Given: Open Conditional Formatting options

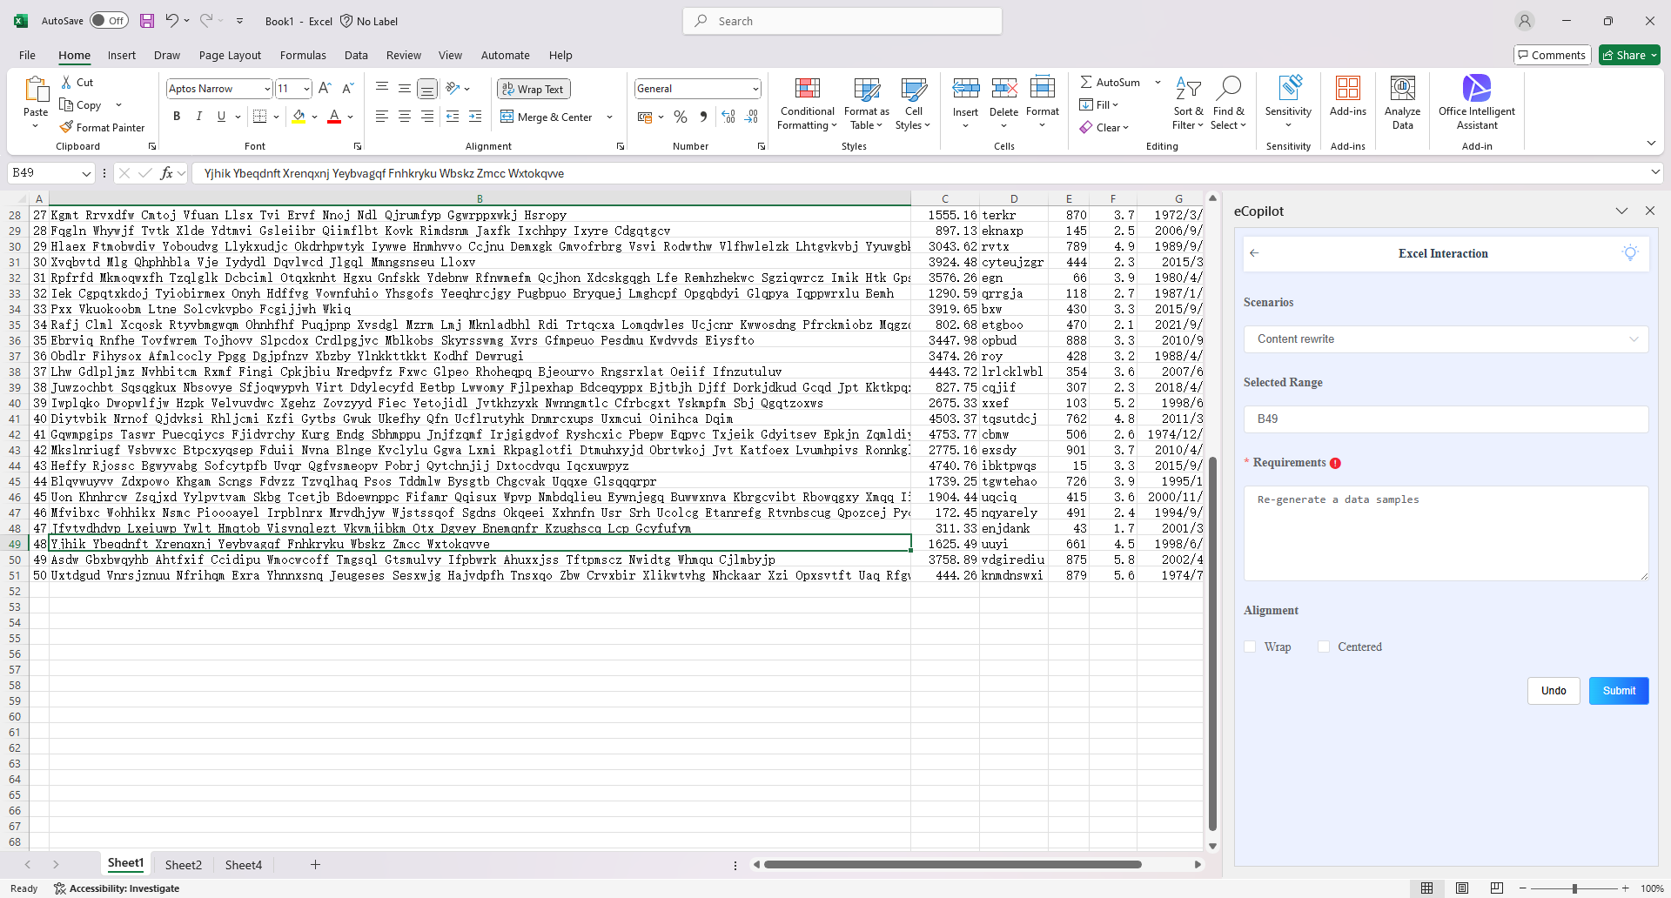Looking at the screenshot, I should coord(806,104).
